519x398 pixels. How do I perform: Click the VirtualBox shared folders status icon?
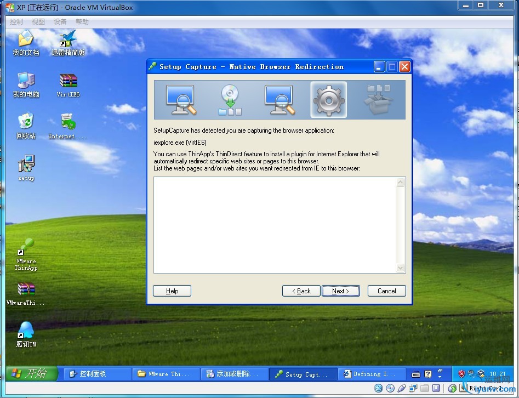click(425, 388)
